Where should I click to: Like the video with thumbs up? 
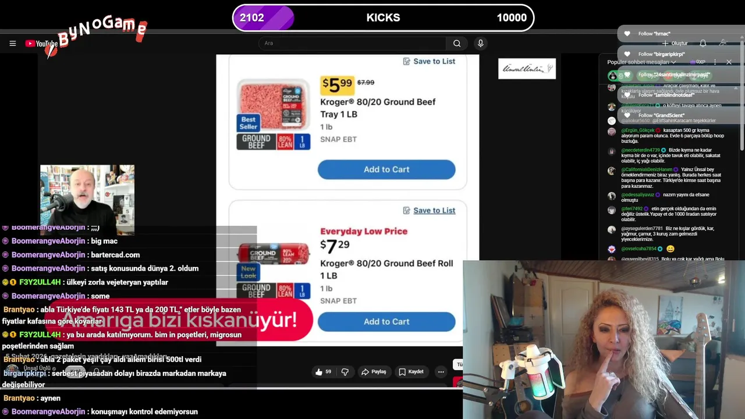[324, 372]
